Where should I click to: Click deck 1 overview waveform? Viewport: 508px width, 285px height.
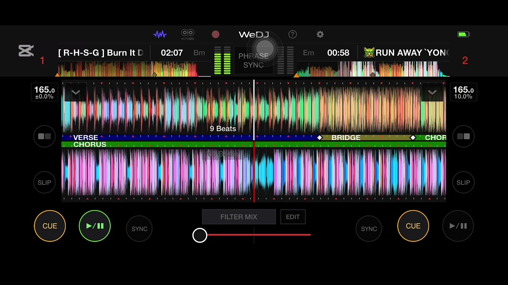click(134, 69)
